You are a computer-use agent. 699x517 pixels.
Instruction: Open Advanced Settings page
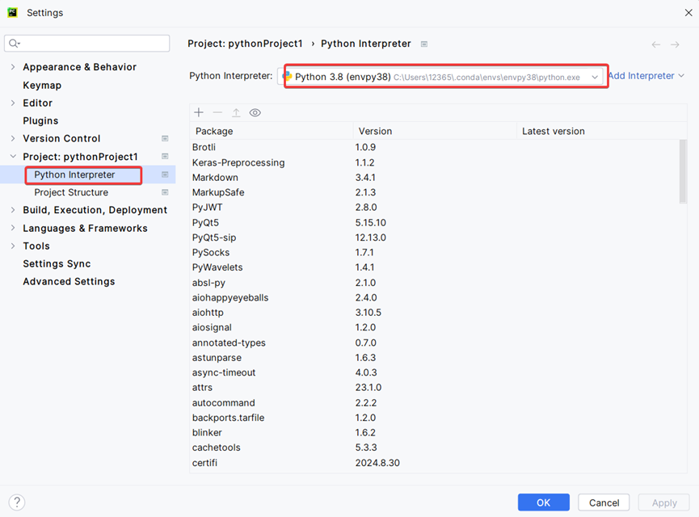coord(69,282)
